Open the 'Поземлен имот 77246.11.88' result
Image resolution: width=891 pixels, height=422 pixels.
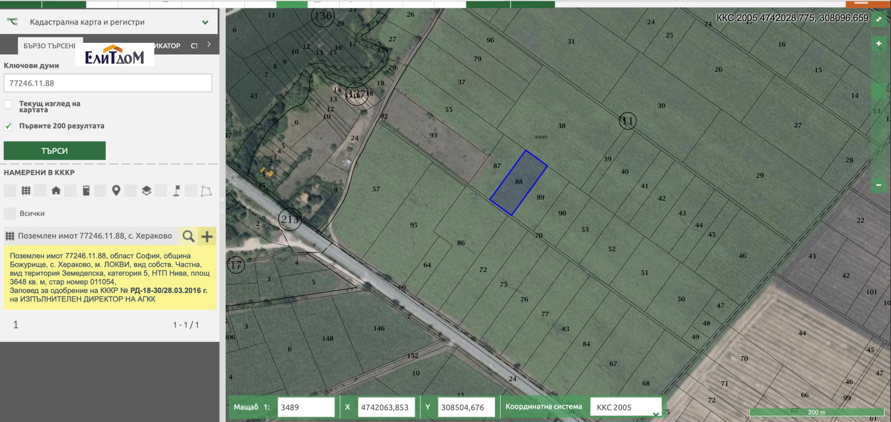pyautogui.click(x=95, y=236)
